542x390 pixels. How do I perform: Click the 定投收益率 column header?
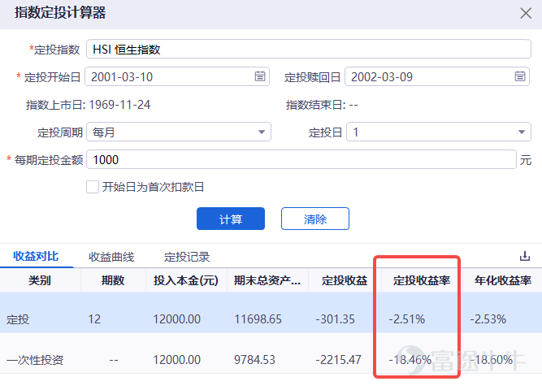pos(422,280)
